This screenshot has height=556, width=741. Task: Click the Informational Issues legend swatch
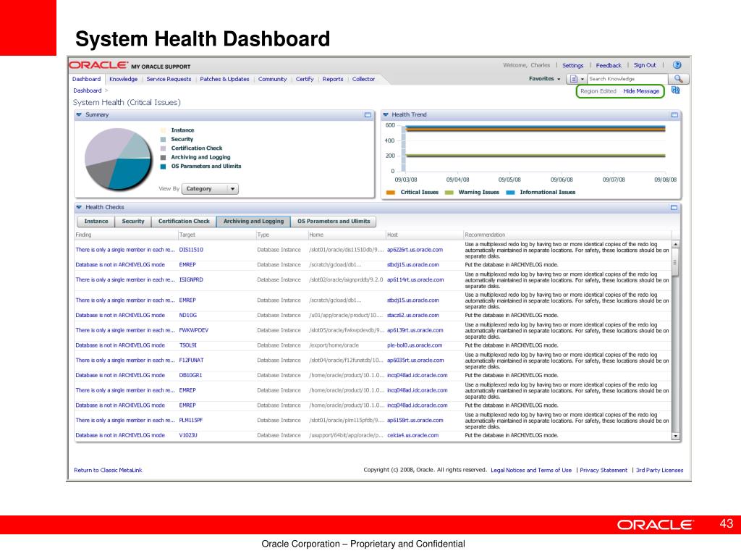(510, 193)
